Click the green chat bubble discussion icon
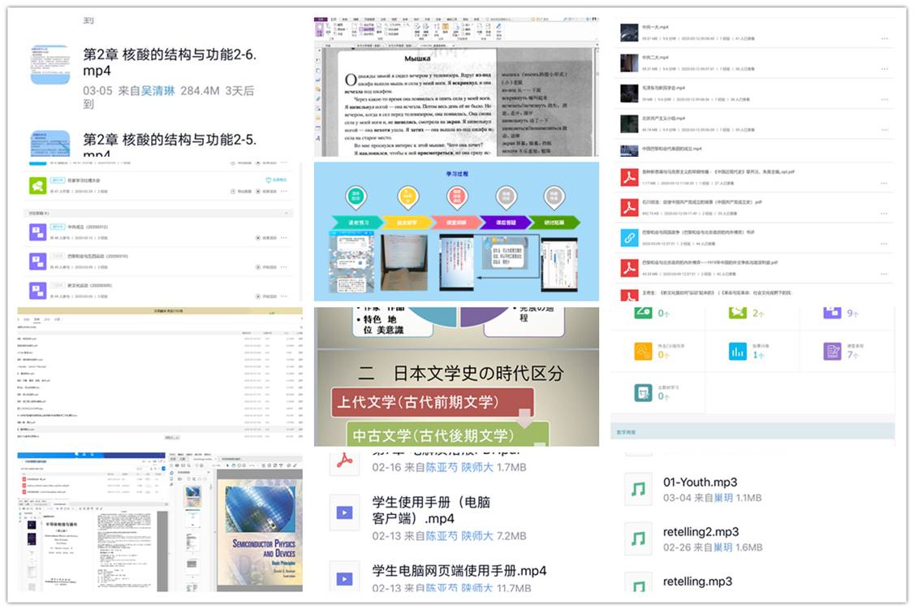 [37, 186]
